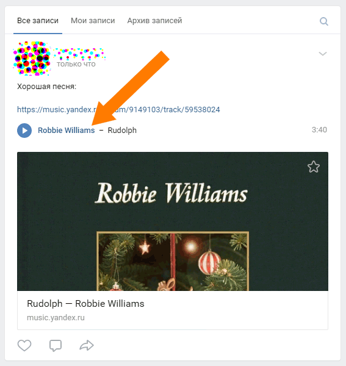Viewport: 346px width, 366px height.
Task: Open the wall posts search icon
Action: pyautogui.click(x=324, y=21)
